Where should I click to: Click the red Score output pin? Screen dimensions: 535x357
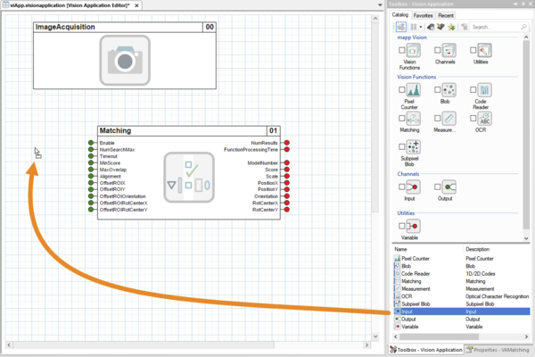[x=287, y=170]
